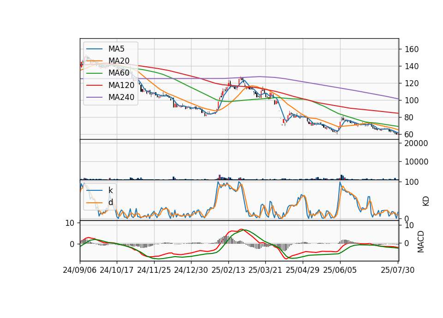Click the 24/12/30 date label
This screenshot has width=443, height=318.
point(191,270)
